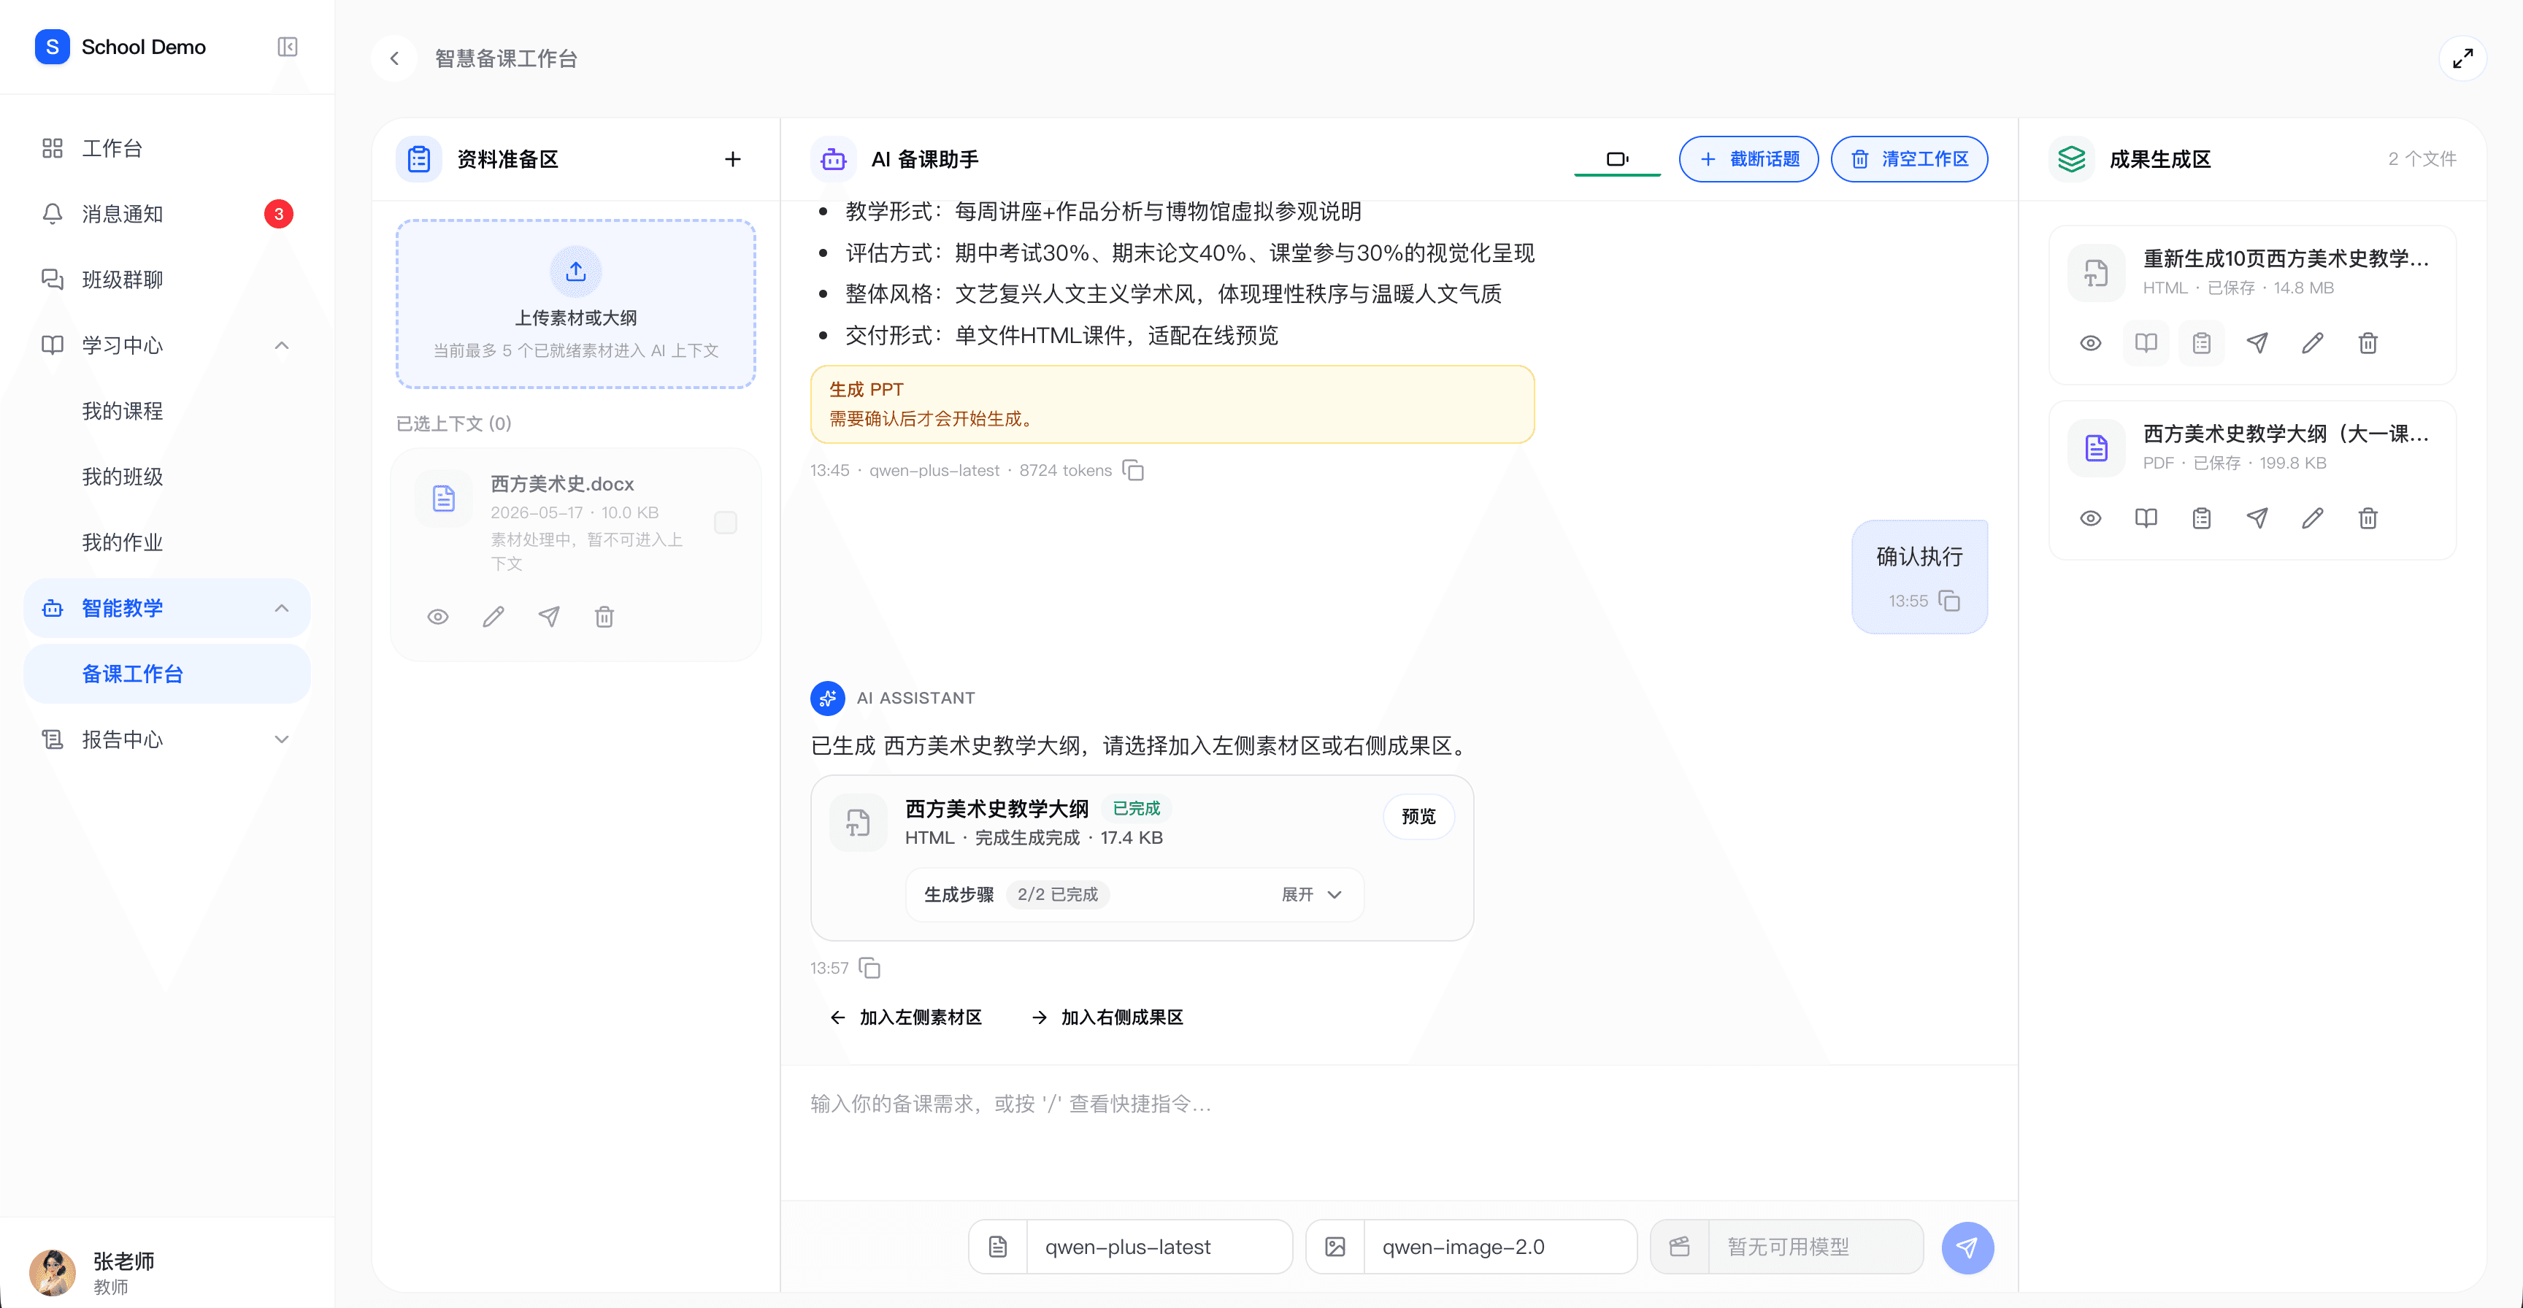
Task: Click the School Demo logo
Action: tap(52, 47)
